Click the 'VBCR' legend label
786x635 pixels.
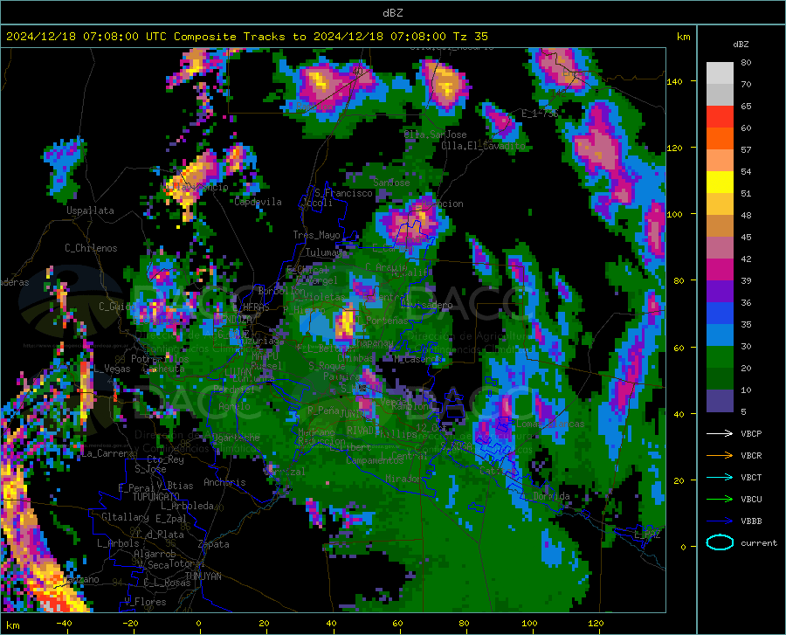pos(751,456)
